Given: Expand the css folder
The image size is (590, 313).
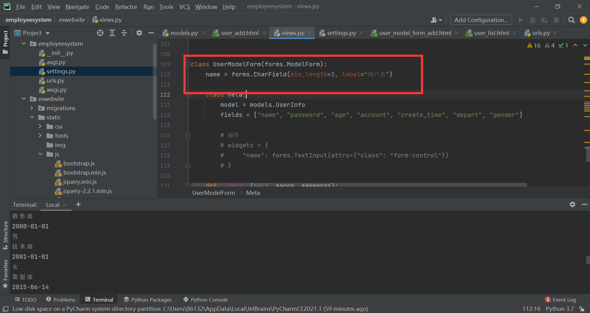Looking at the screenshot, I should (x=40, y=126).
